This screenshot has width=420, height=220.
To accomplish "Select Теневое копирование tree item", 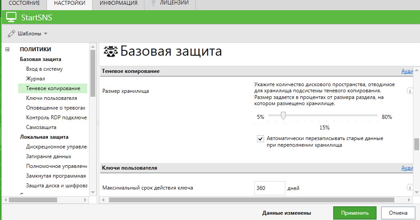I will click(53, 88).
